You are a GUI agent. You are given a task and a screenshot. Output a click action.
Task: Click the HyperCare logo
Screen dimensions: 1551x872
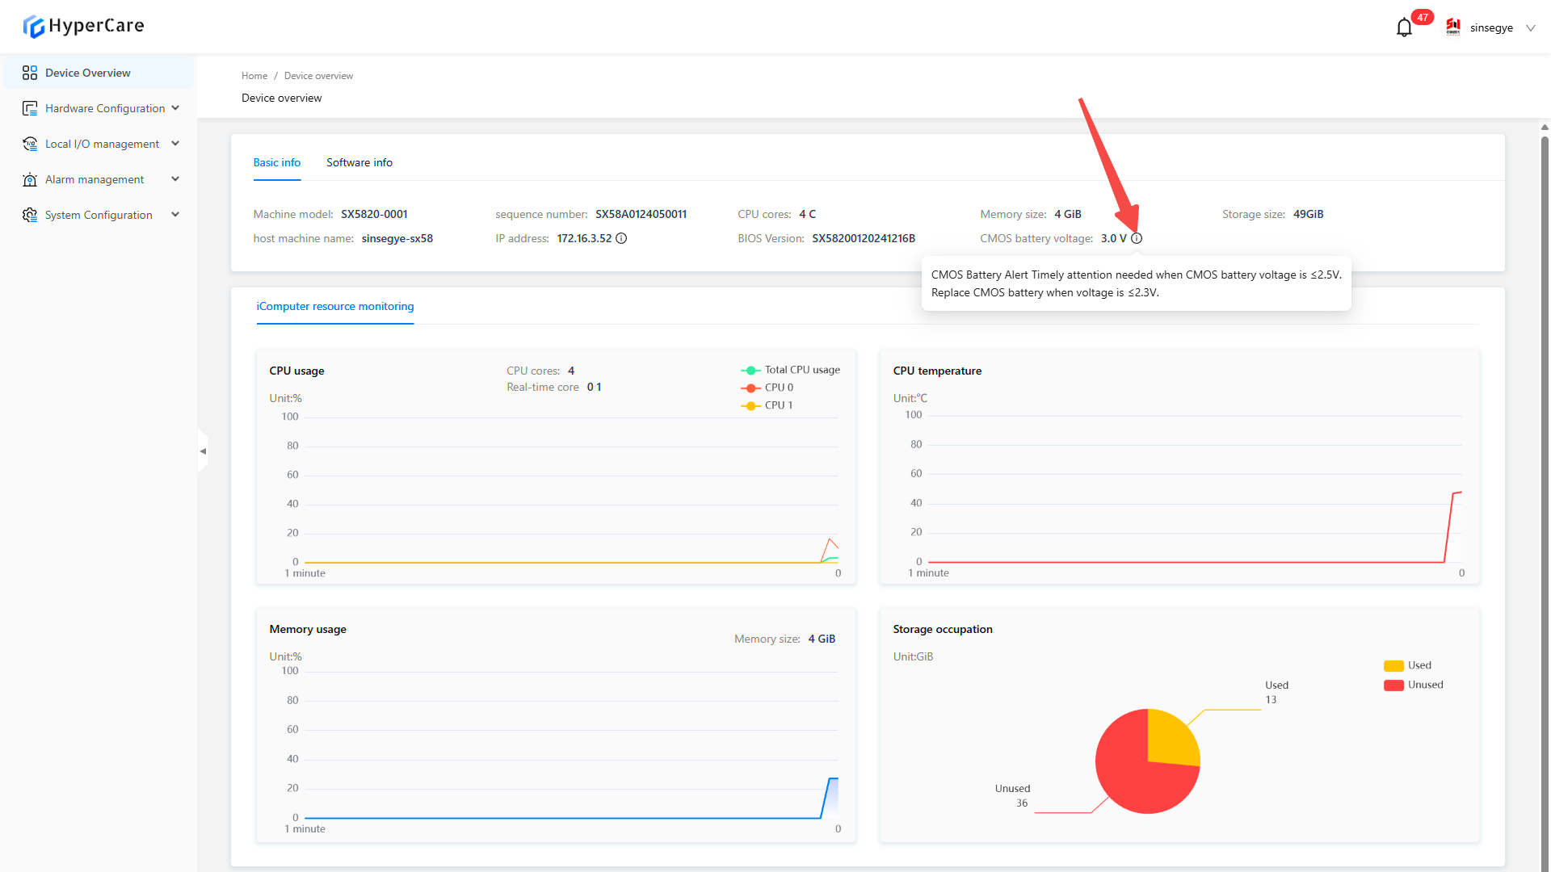(84, 26)
